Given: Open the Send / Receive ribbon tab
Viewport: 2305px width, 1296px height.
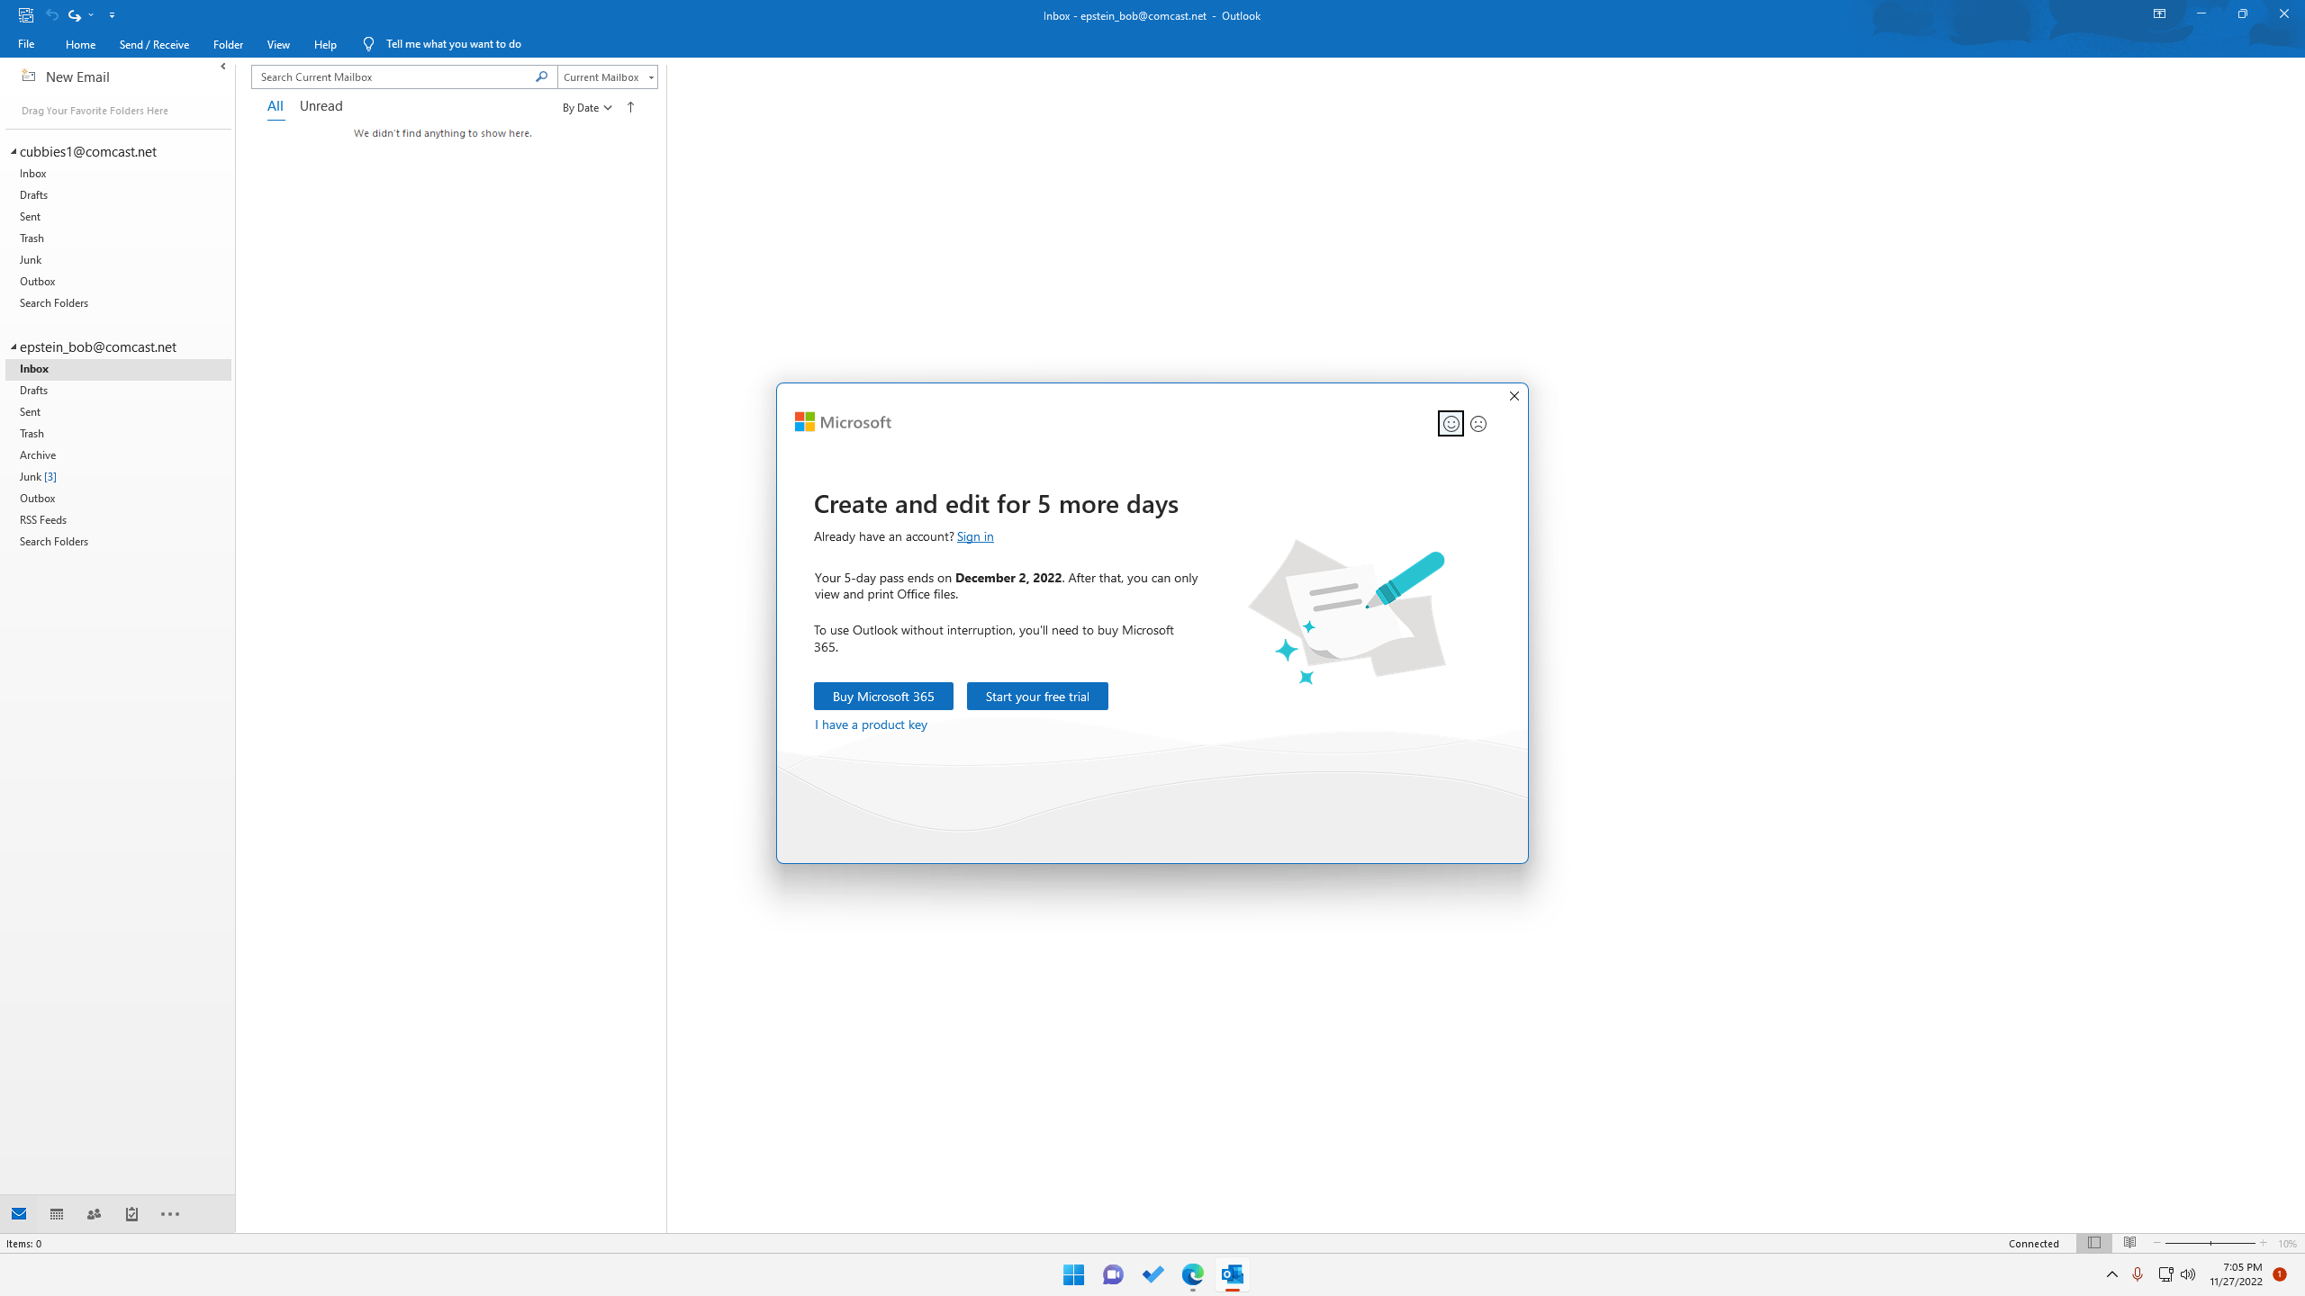Looking at the screenshot, I should (154, 44).
